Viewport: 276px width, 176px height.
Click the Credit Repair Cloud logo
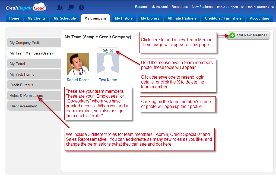point(26,7)
